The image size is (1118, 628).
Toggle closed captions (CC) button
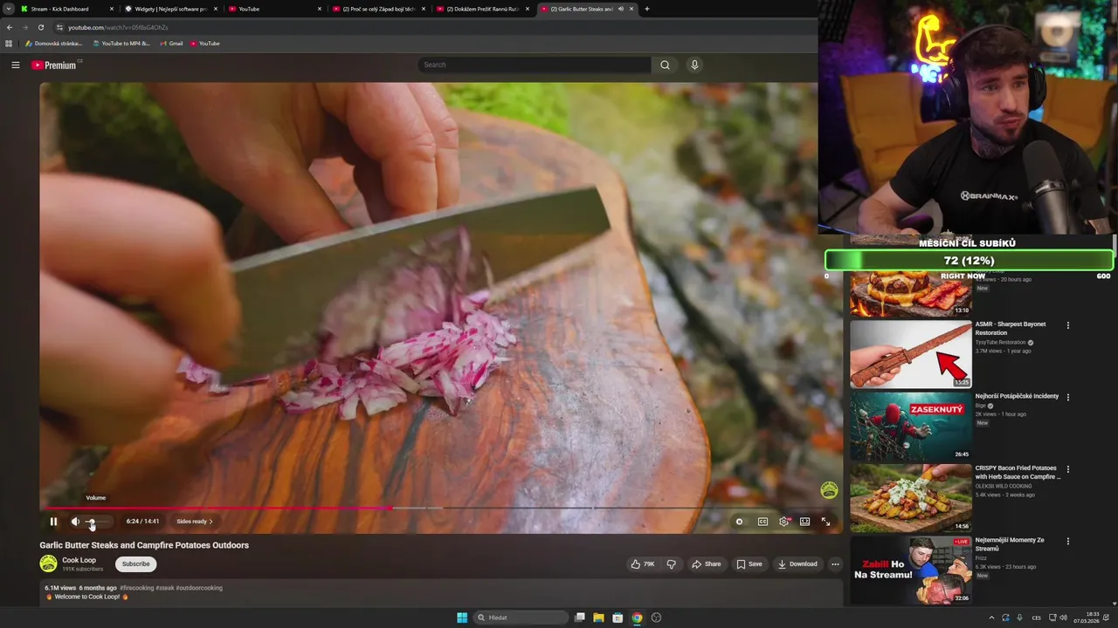[x=763, y=522]
